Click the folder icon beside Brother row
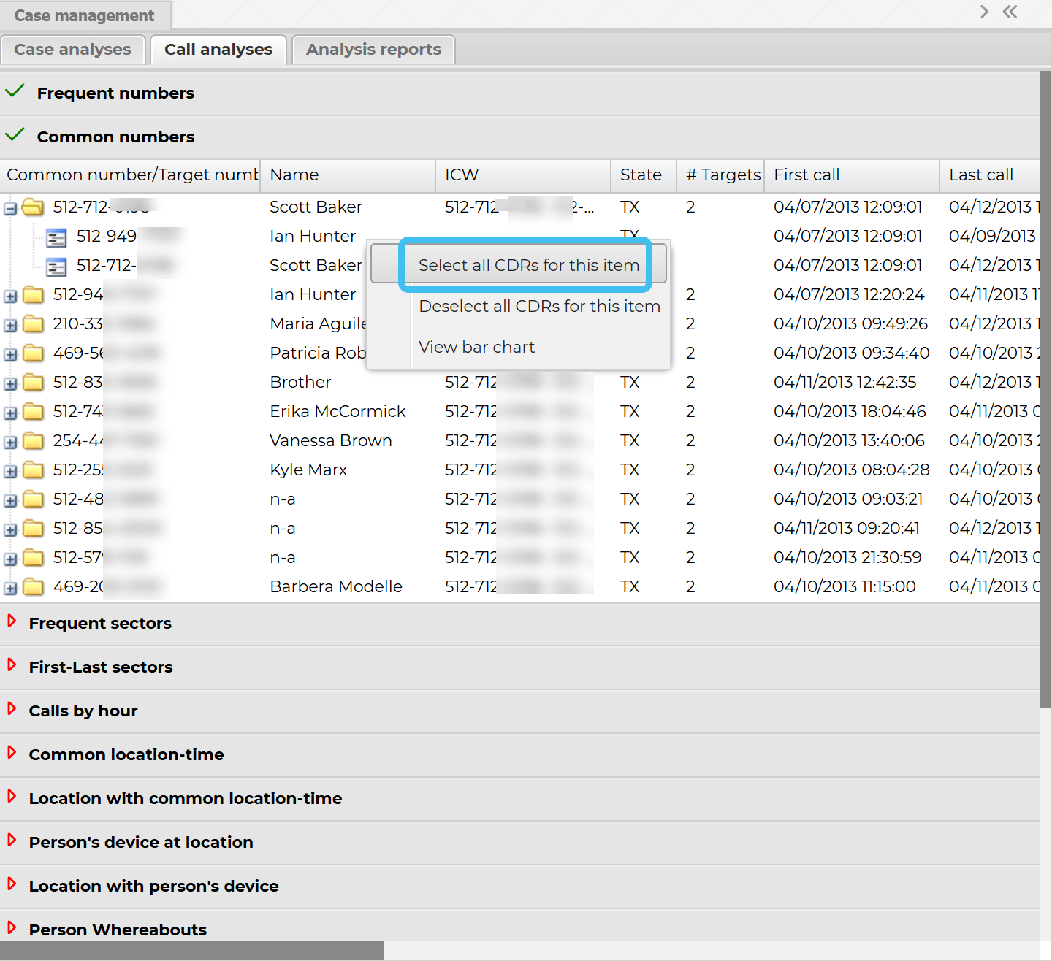The image size is (1052, 961). coord(33,383)
